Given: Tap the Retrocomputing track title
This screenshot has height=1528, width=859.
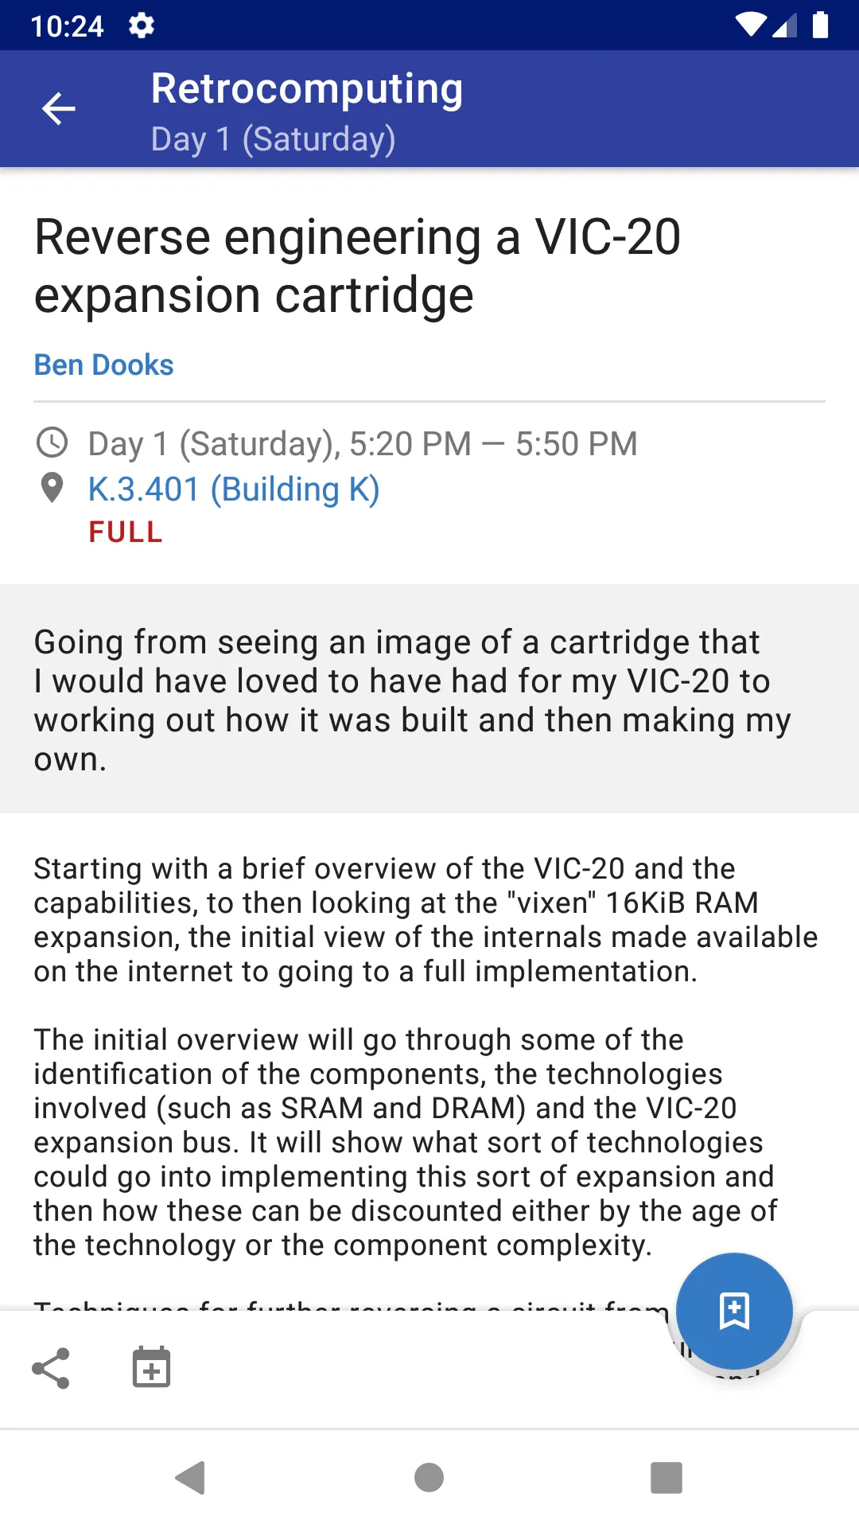Looking at the screenshot, I should [x=307, y=88].
